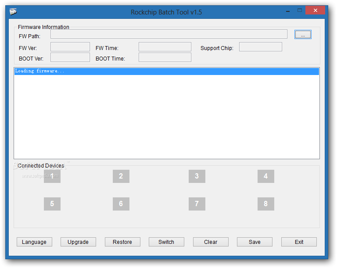The height and width of the screenshot is (268, 337).
Task: Click device slot 5 indicator
Action: [x=52, y=204]
